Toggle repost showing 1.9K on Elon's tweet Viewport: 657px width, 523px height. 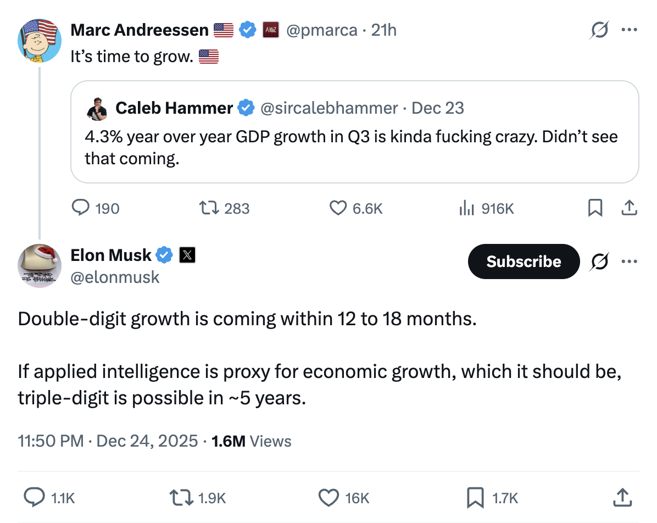pos(180,498)
